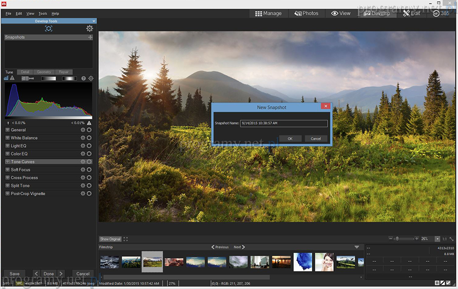Click the Show Original button
This screenshot has height=289, width=458.
pyautogui.click(x=110, y=239)
